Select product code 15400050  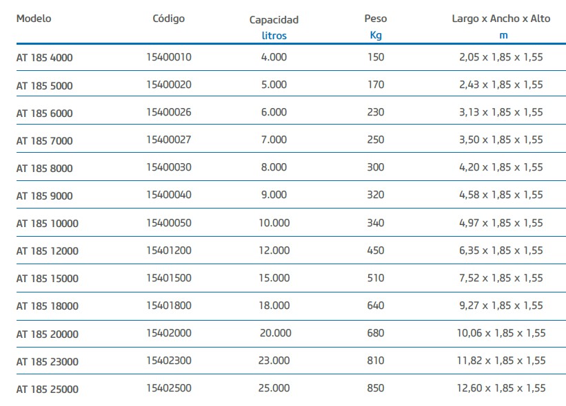pyautogui.click(x=169, y=223)
